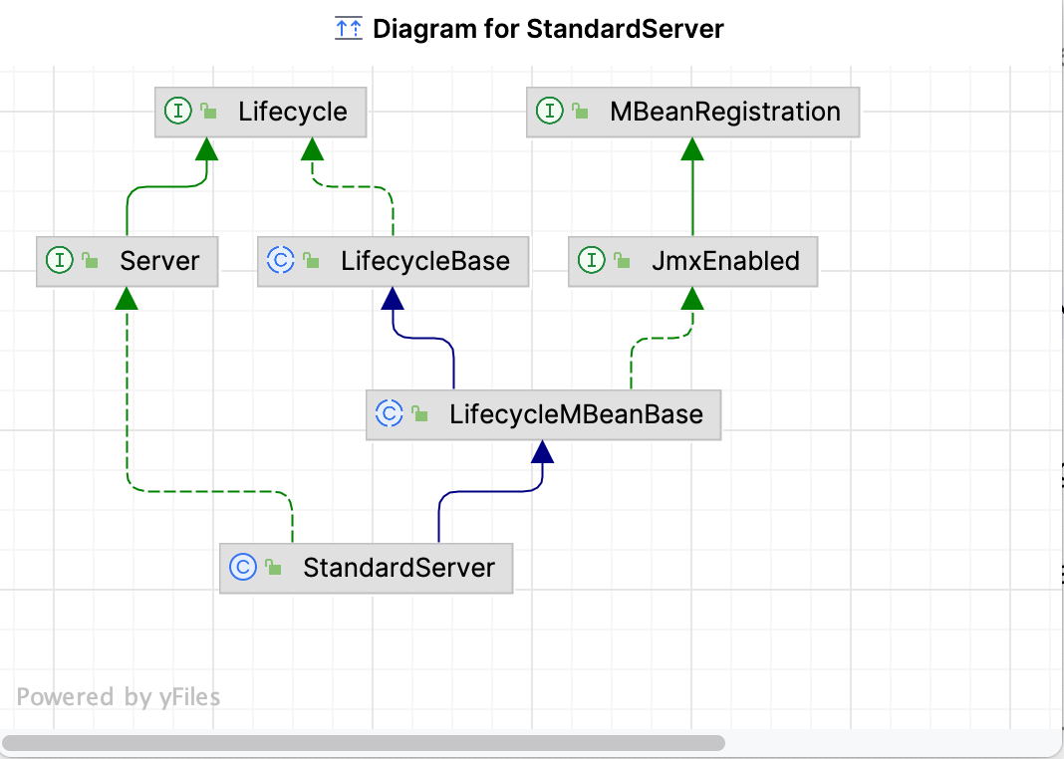The height and width of the screenshot is (759, 1064).
Task: Select the MBeanRegistration node label
Action: pos(724,112)
